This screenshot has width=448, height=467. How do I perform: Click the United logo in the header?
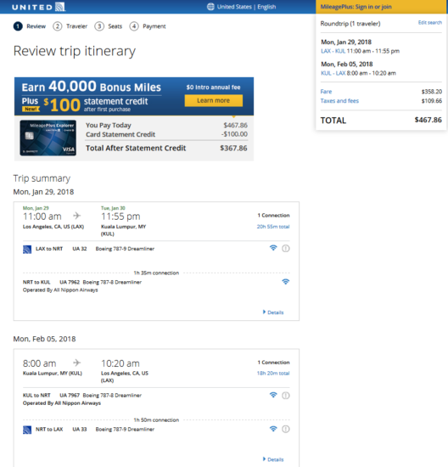(39, 7)
